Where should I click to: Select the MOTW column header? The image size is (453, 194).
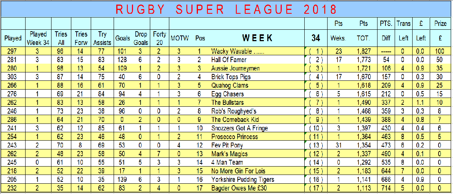coord(180,38)
